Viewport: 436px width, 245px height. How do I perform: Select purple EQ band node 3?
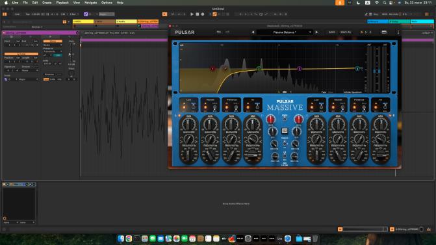(300, 68)
